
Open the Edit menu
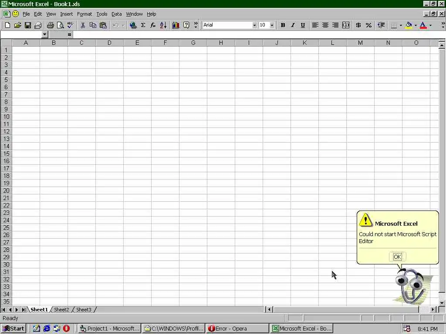point(38,14)
